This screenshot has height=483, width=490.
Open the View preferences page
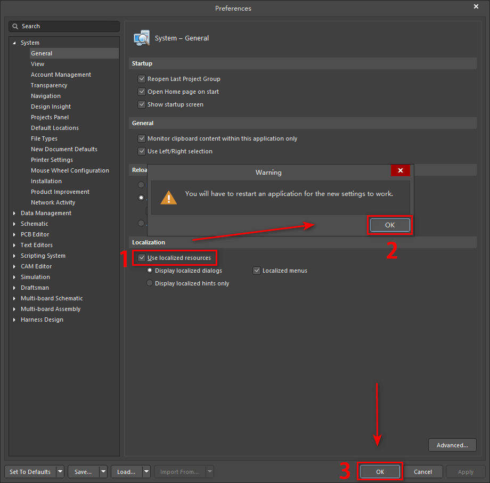[37, 64]
